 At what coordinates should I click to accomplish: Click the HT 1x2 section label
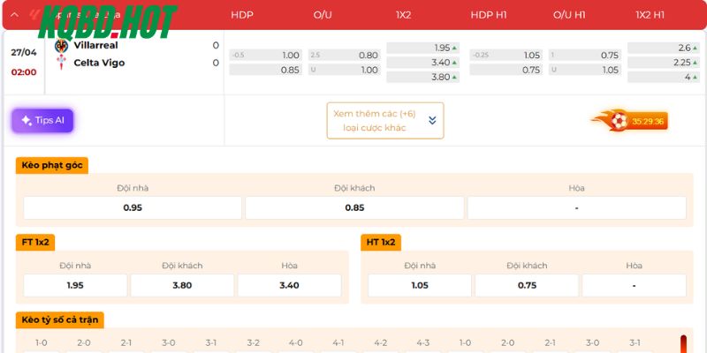point(381,242)
